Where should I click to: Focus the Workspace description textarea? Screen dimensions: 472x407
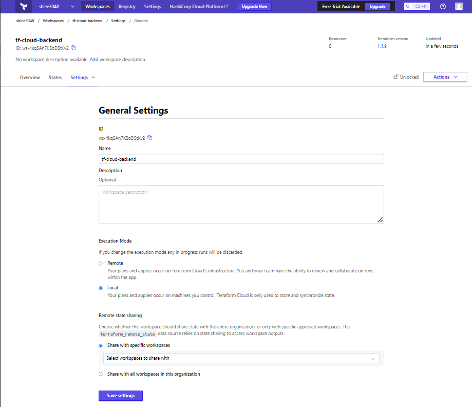coord(241,204)
